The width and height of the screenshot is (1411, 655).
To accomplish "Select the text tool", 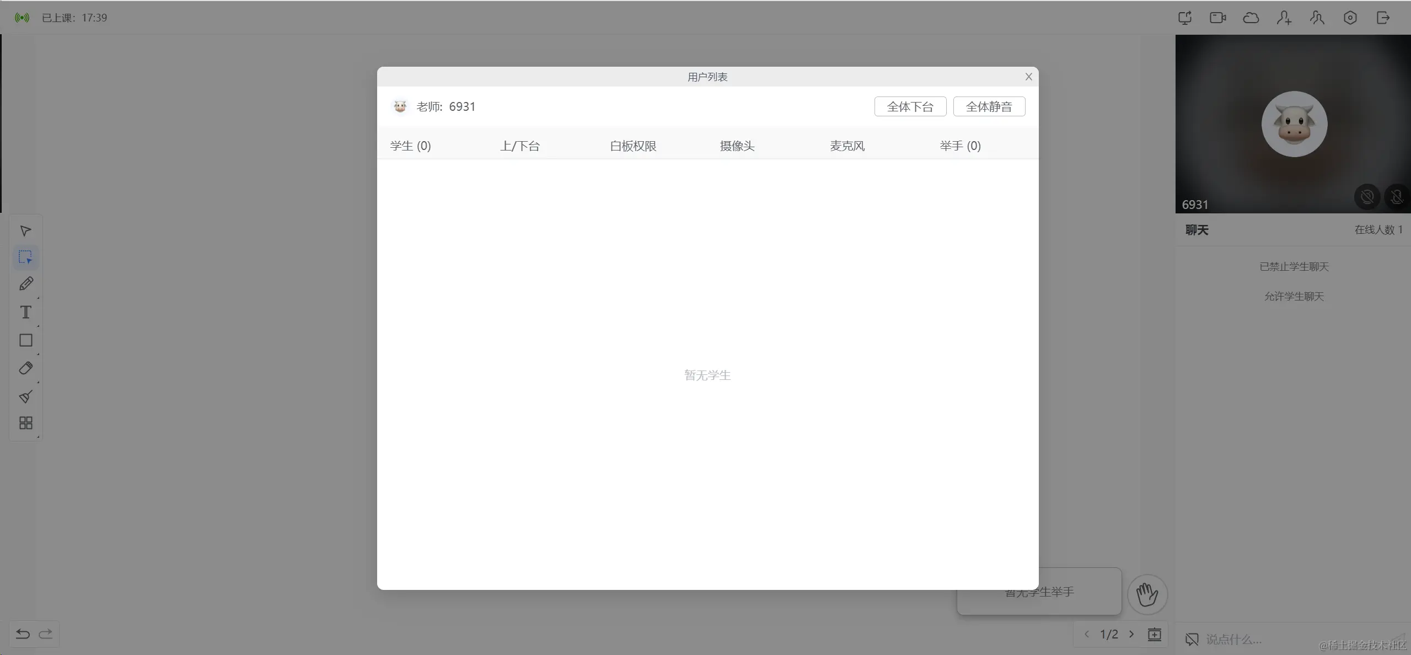I will 25,313.
